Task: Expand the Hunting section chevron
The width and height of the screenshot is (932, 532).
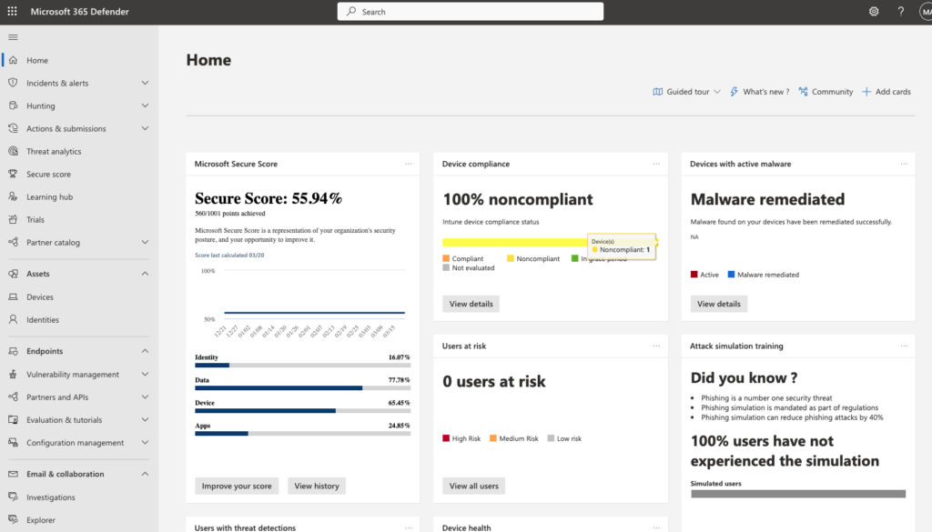Action: coord(145,105)
